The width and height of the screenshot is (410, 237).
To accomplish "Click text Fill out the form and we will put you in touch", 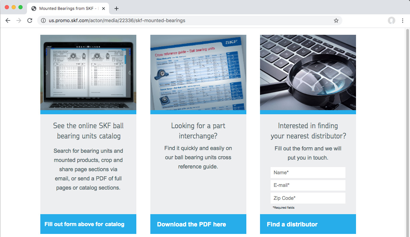I will pos(308,153).
